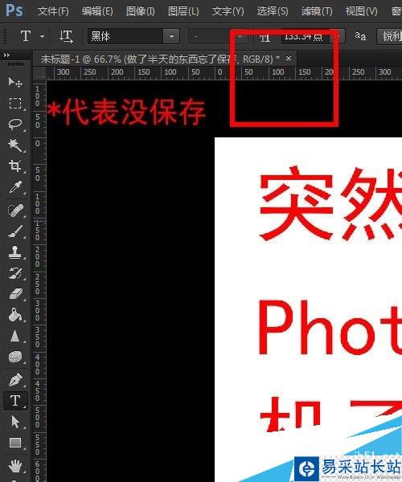Close the 未标题-1 document tab

coord(288,58)
